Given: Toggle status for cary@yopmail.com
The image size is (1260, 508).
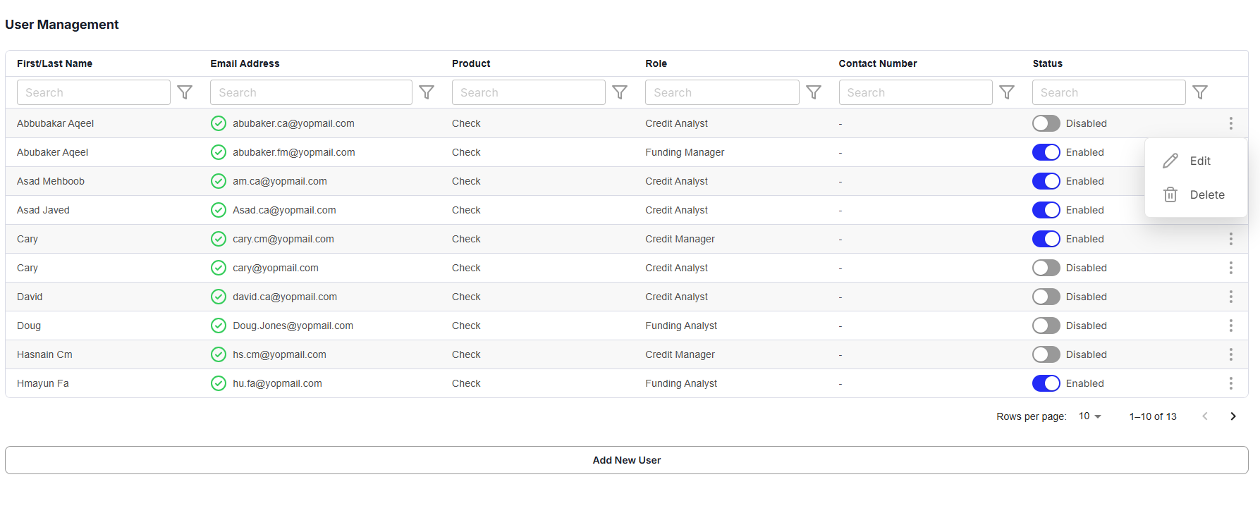Looking at the screenshot, I should (1046, 268).
